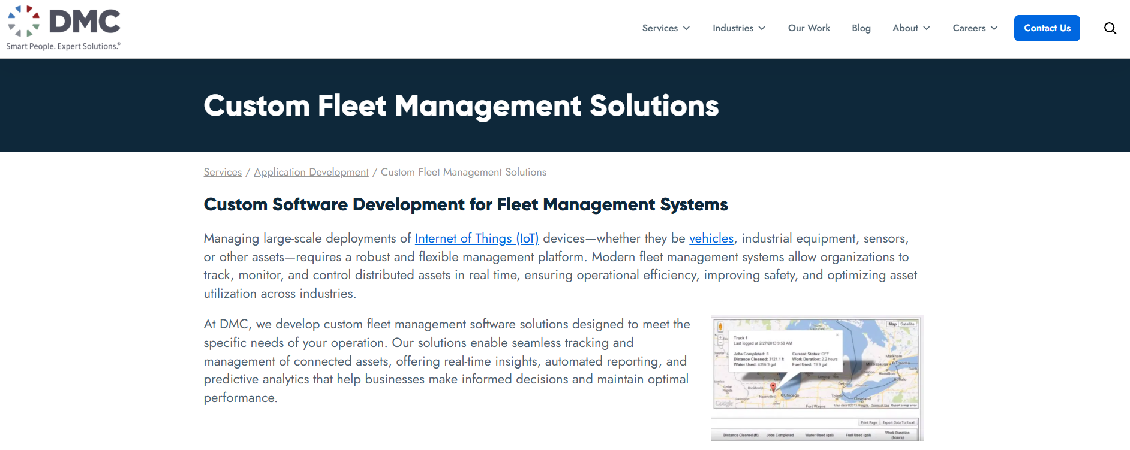Expand the Industries dropdown menu
Screen dimensions: 1130x450
pyautogui.click(x=739, y=28)
